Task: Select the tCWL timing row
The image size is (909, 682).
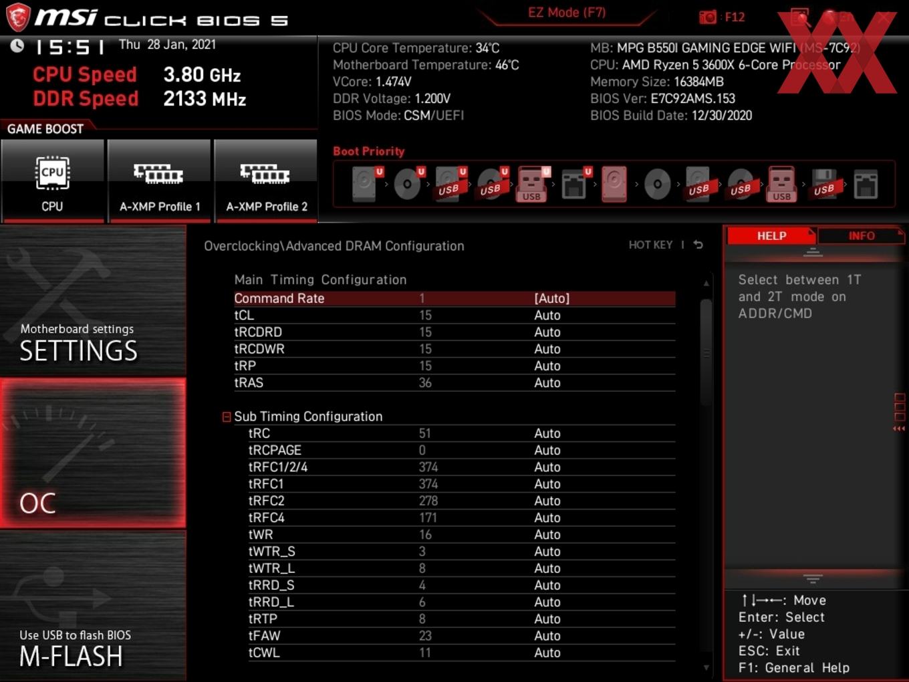Action: [461, 653]
